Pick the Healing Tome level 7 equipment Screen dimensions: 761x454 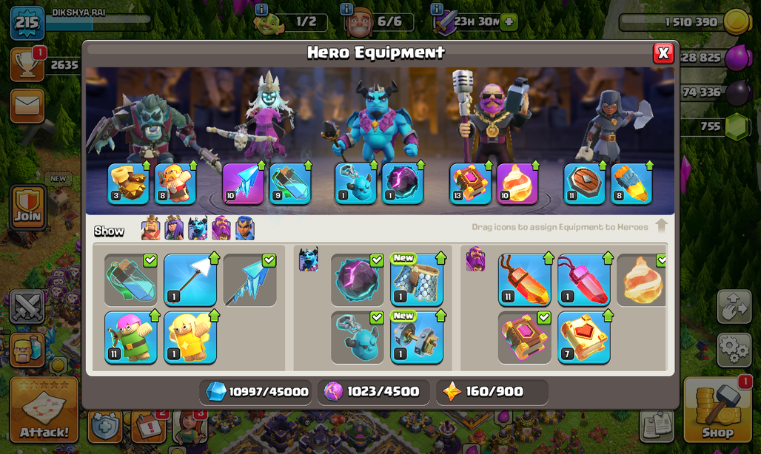coord(584,337)
